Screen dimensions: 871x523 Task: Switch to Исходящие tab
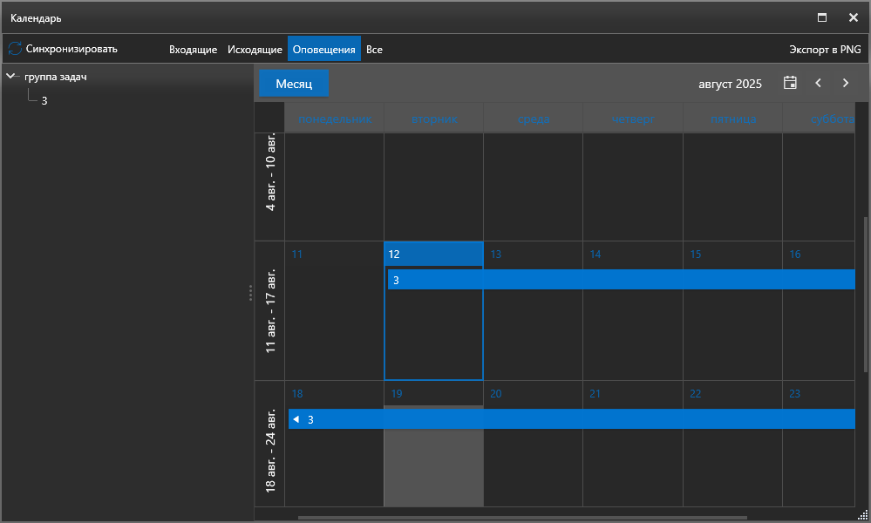[255, 50]
